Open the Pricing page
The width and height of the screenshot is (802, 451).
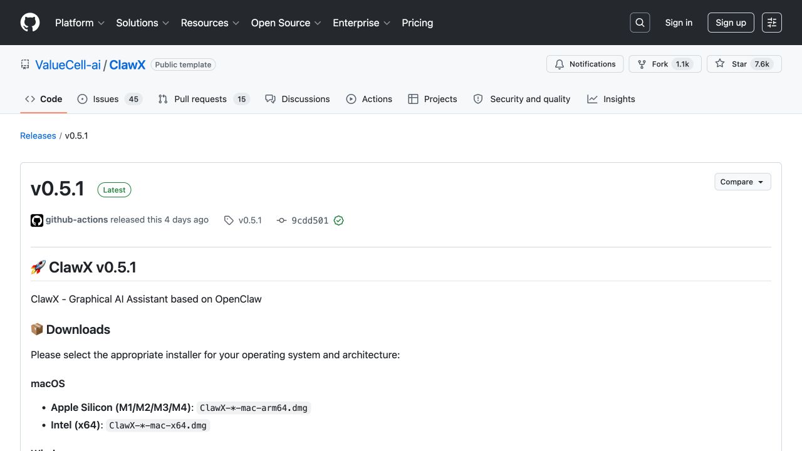417,23
